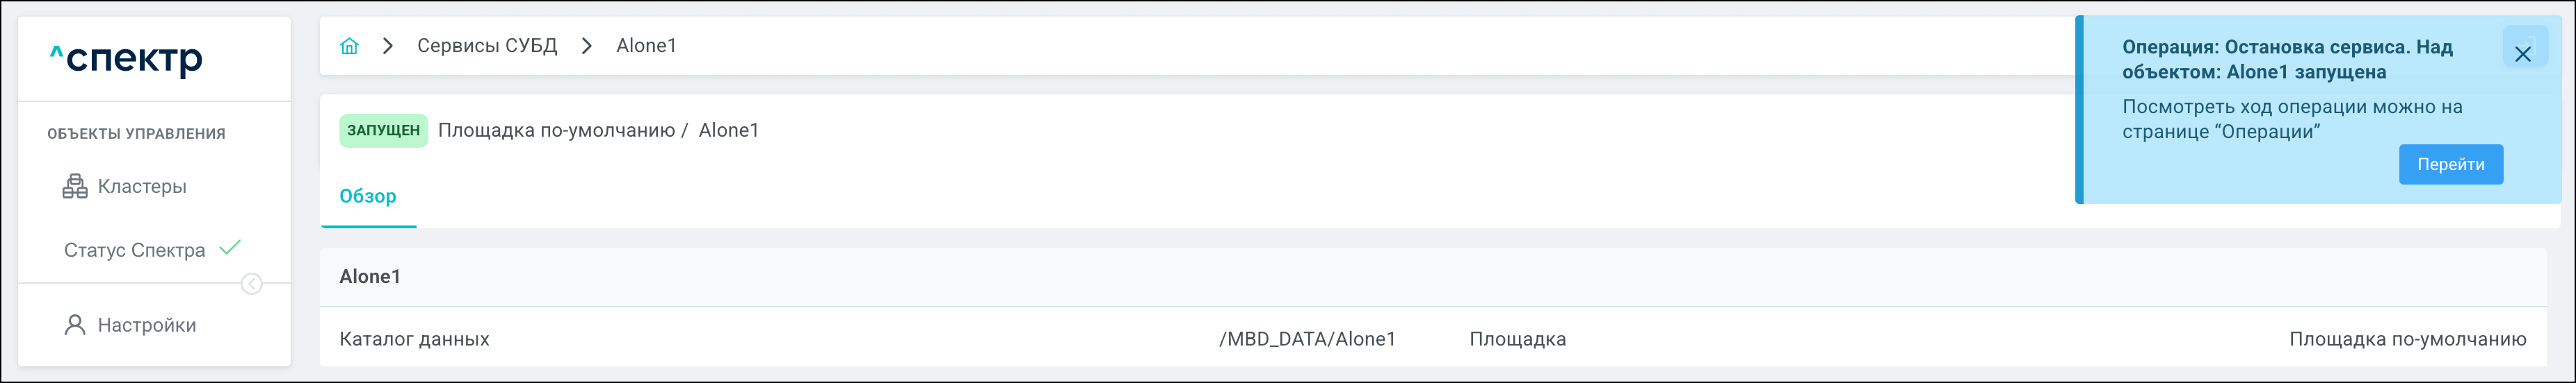Open Кластеры in the sidebar menu
The height and width of the screenshot is (383, 2576).
[142, 187]
